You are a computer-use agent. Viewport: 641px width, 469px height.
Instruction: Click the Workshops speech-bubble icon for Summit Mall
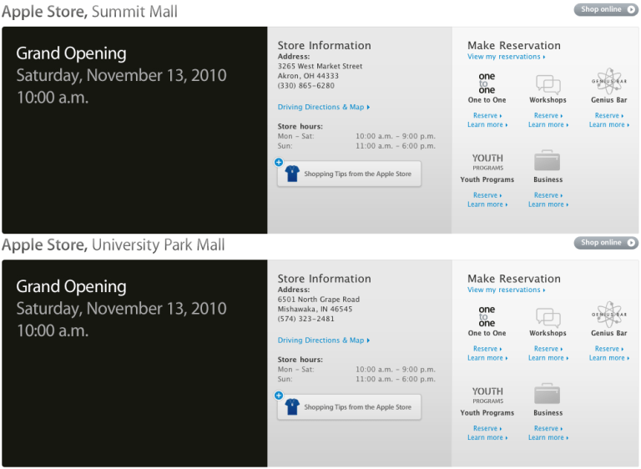click(x=548, y=84)
